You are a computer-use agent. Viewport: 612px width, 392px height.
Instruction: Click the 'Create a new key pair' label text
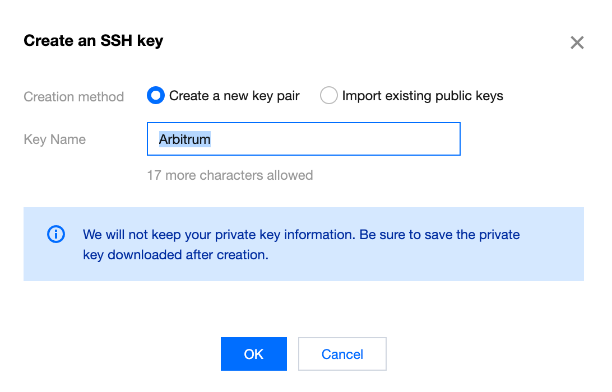[x=234, y=95]
